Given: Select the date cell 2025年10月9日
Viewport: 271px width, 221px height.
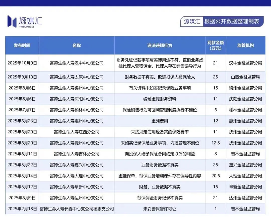Looking at the screenshot, I should [22, 63].
